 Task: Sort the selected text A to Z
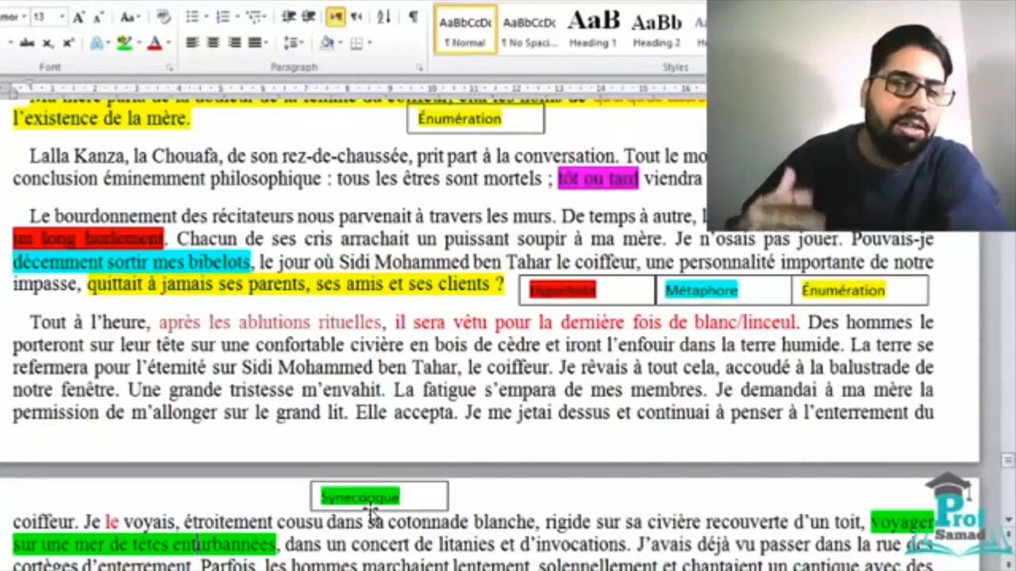(x=384, y=17)
